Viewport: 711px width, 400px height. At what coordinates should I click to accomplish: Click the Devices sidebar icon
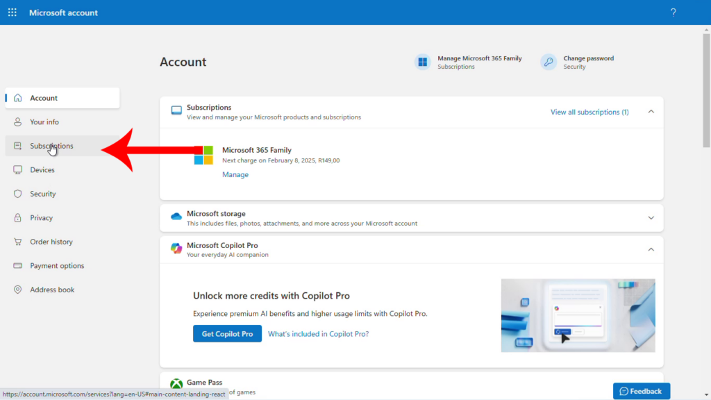coord(17,169)
